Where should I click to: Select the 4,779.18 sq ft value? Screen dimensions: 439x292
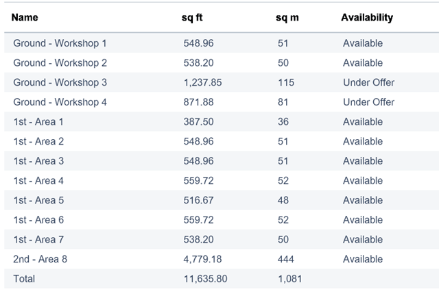(202, 259)
